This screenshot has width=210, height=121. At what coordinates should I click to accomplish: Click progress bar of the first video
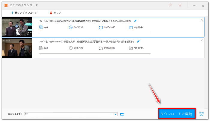tap(94, 33)
